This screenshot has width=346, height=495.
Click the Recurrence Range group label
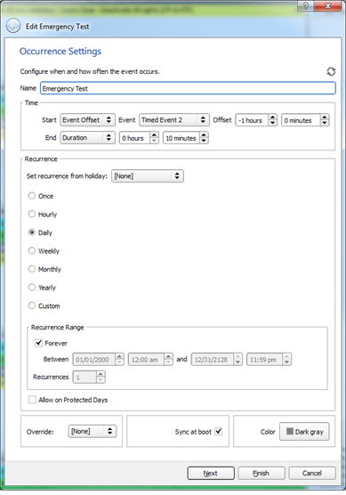coord(58,328)
